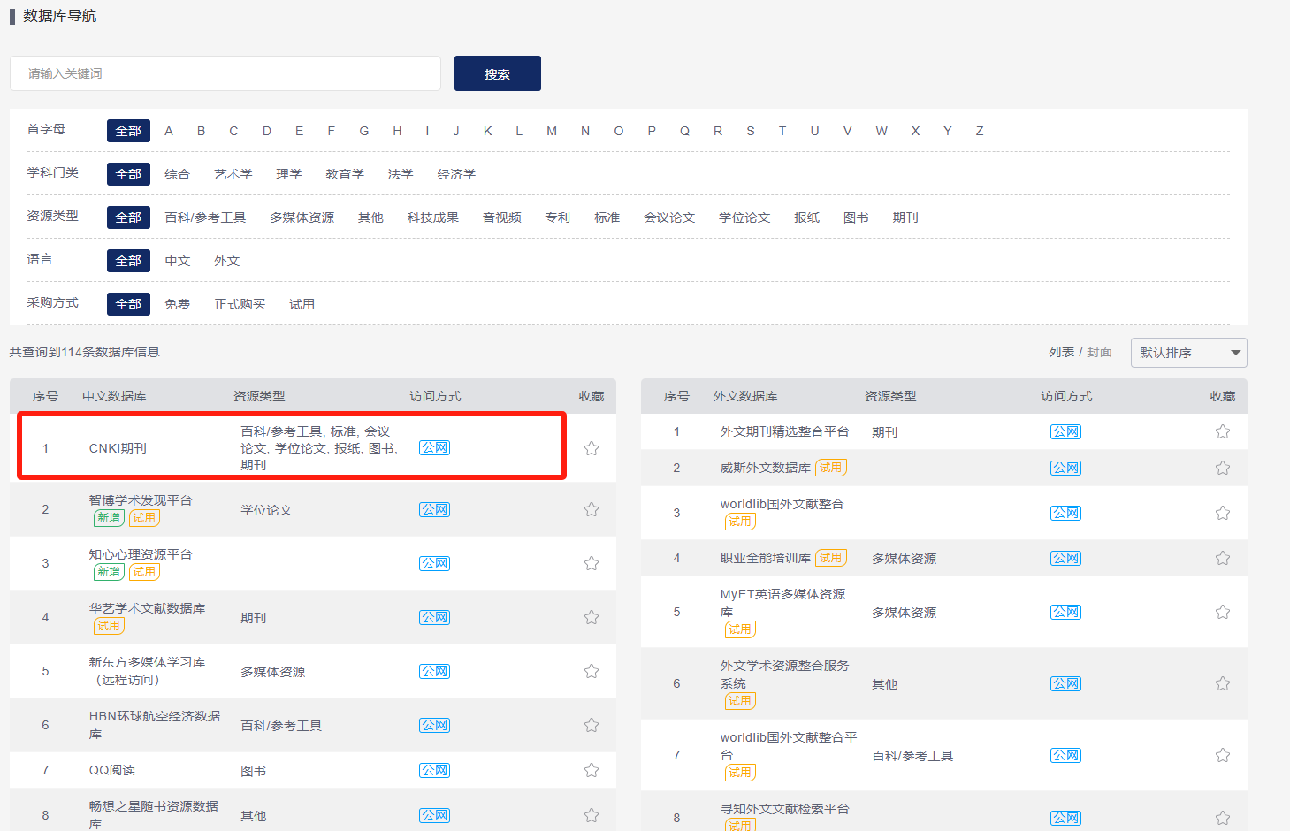The height and width of the screenshot is (831, 1290).
Task: Favorite 外文期刊精选整合平台 with star
Action: pos(1223,431)
